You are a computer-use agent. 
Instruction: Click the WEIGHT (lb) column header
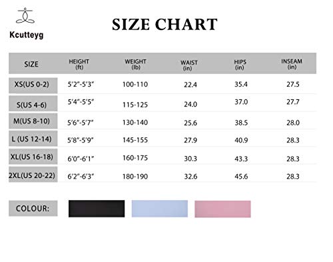pyautogui.click(x=135, y=64)
